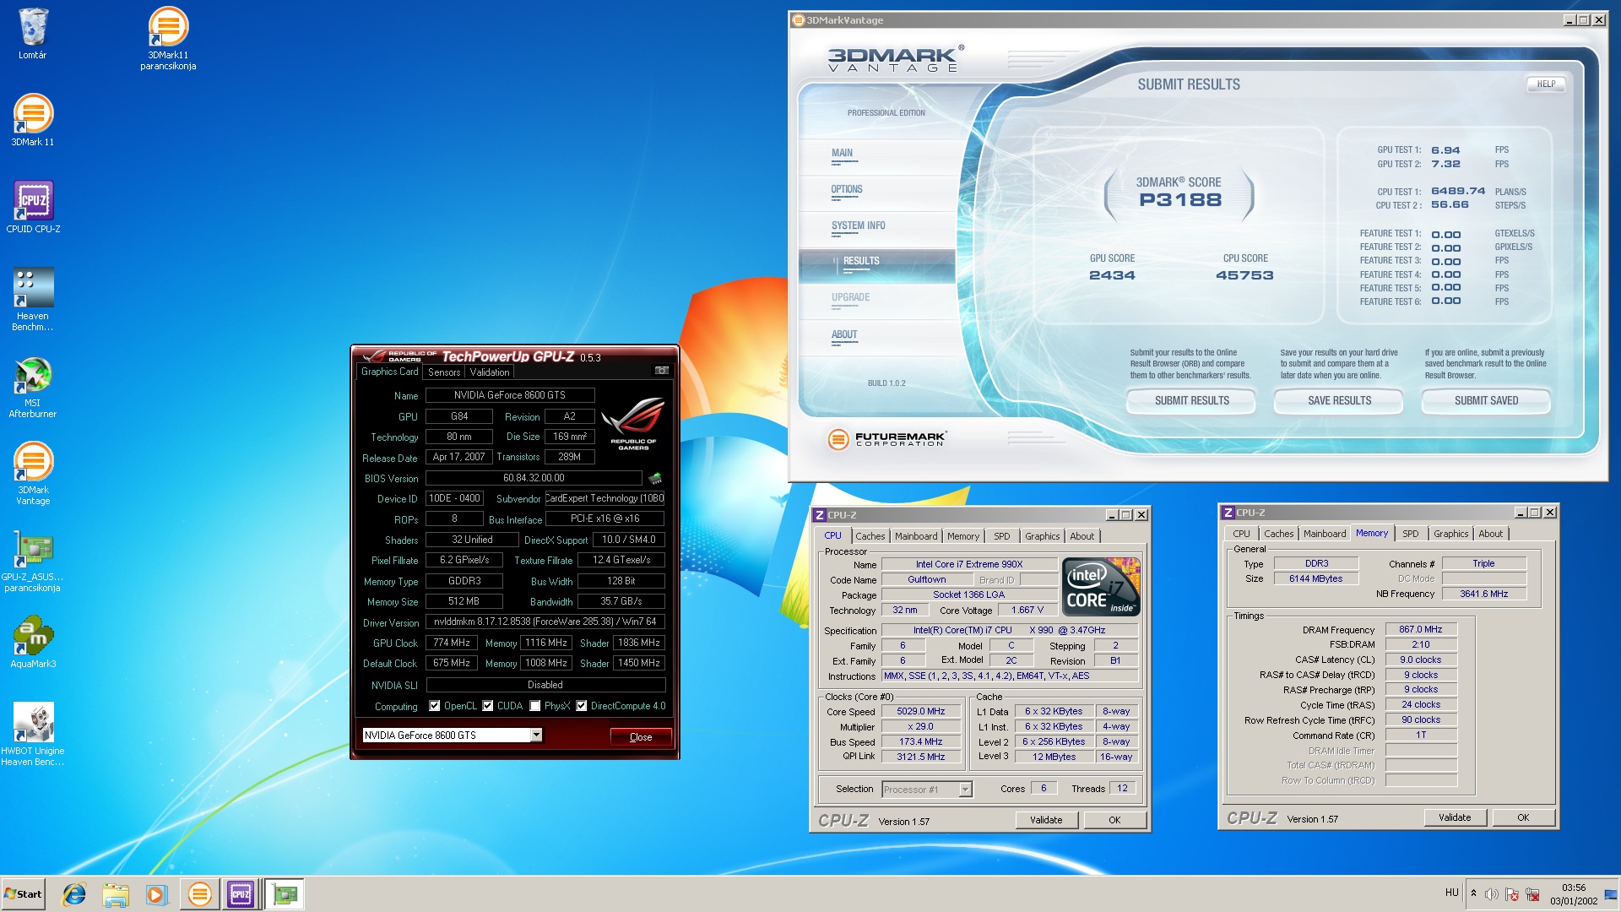Click the 3DMark score P3188
The image size is (1621, 912).
pyautogui.click(x=1180, y=200)
